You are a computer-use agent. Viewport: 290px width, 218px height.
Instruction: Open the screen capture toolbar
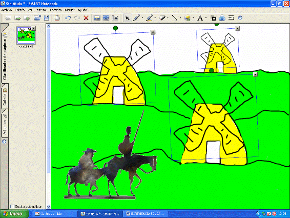click(115, 18)
